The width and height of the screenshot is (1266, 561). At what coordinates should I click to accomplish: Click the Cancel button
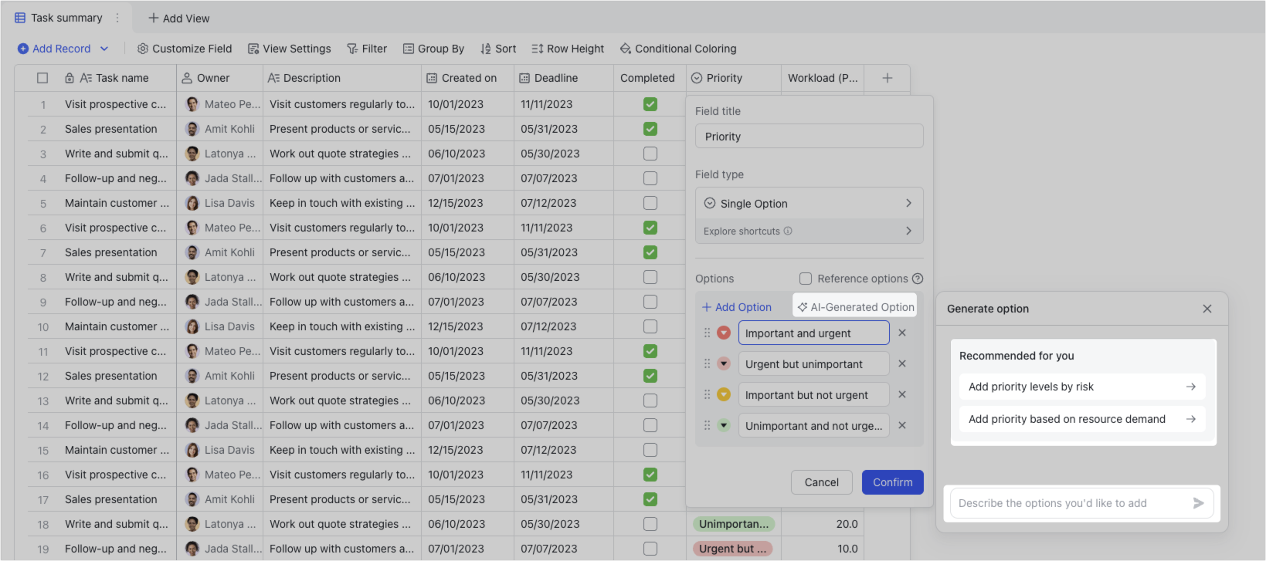pos(822,482)
